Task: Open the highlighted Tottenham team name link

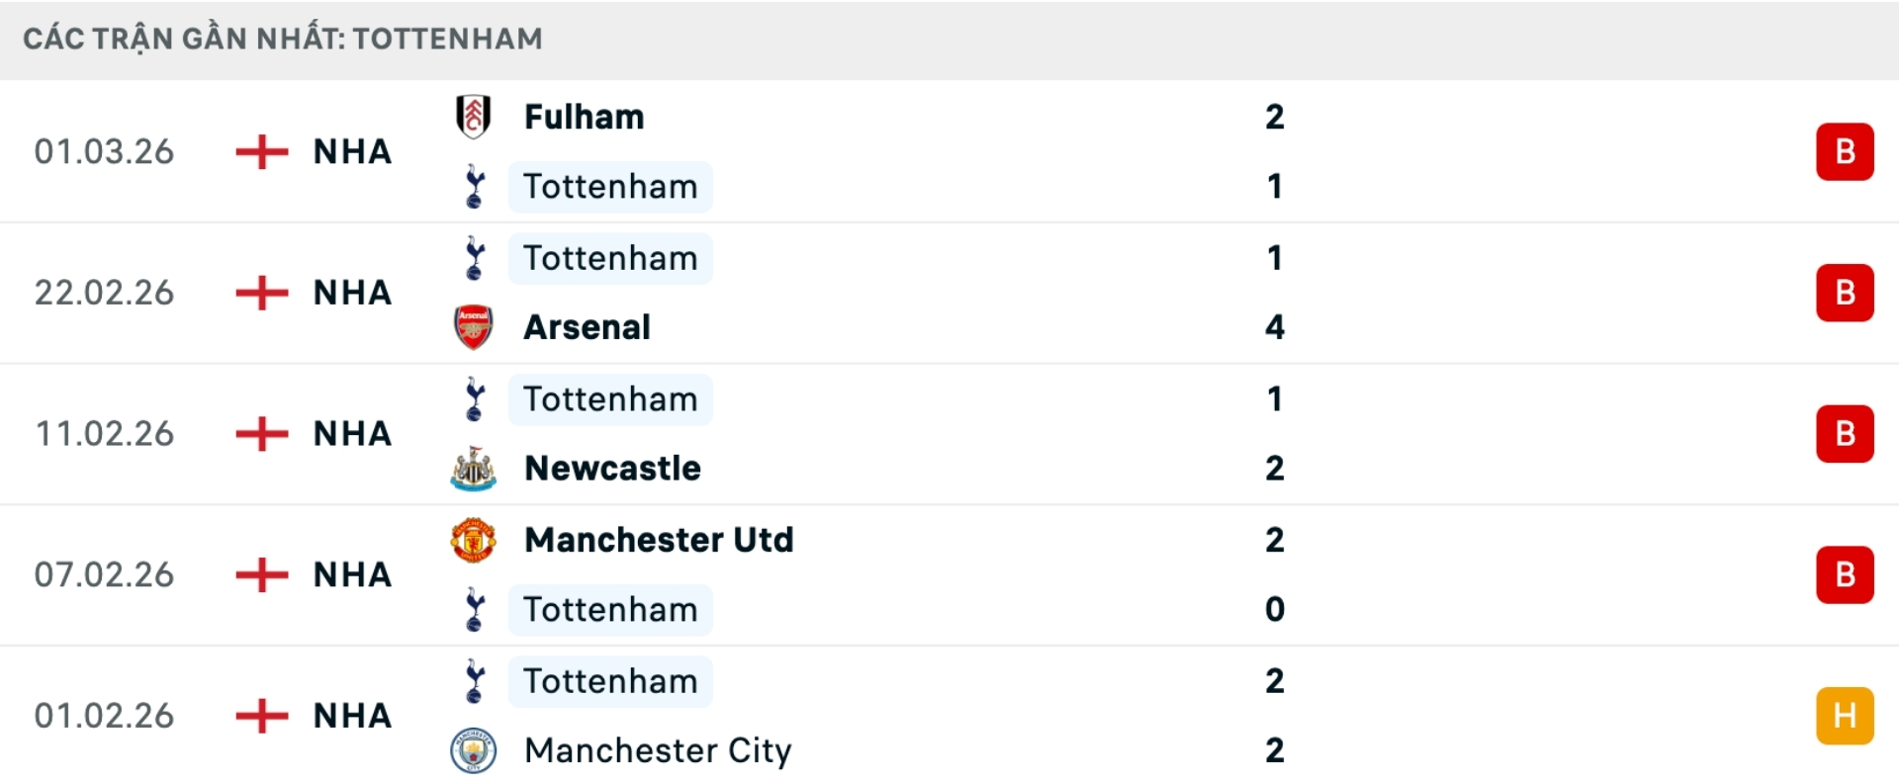Action: coord(609,187)
